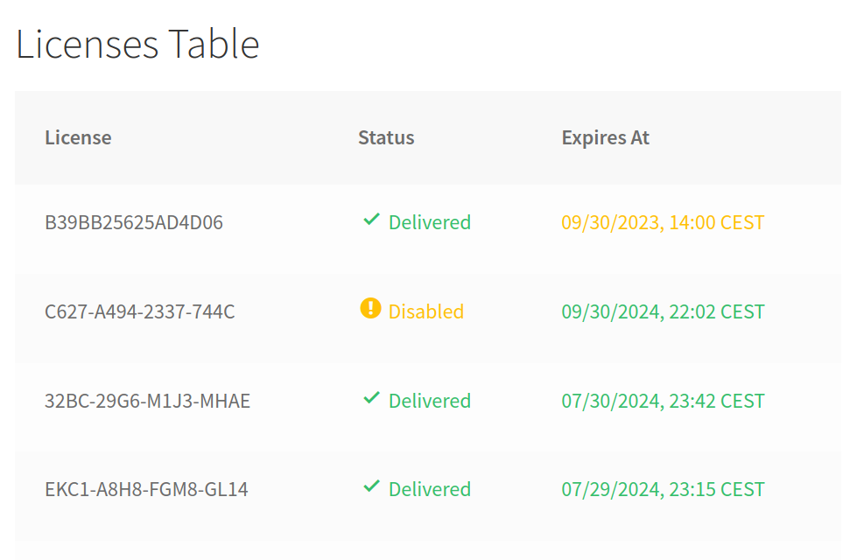Image resolution: width=857 pixels, height=560 pixels.
Task: Click the Licenses Table heading
Action: [x=138, y=44]
